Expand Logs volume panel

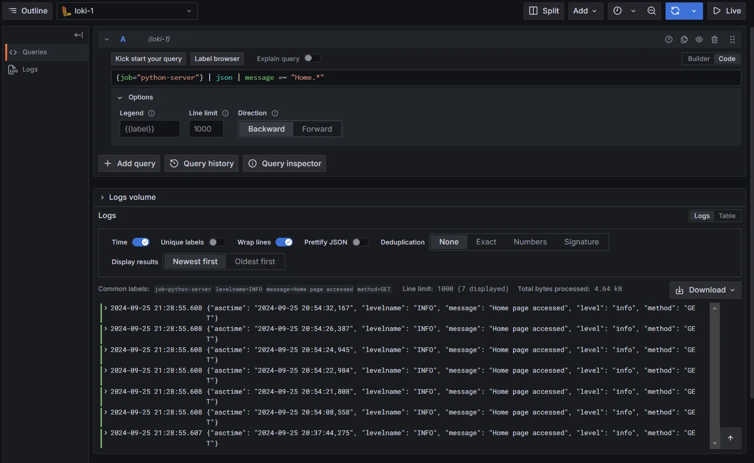[x=128, y=197]
